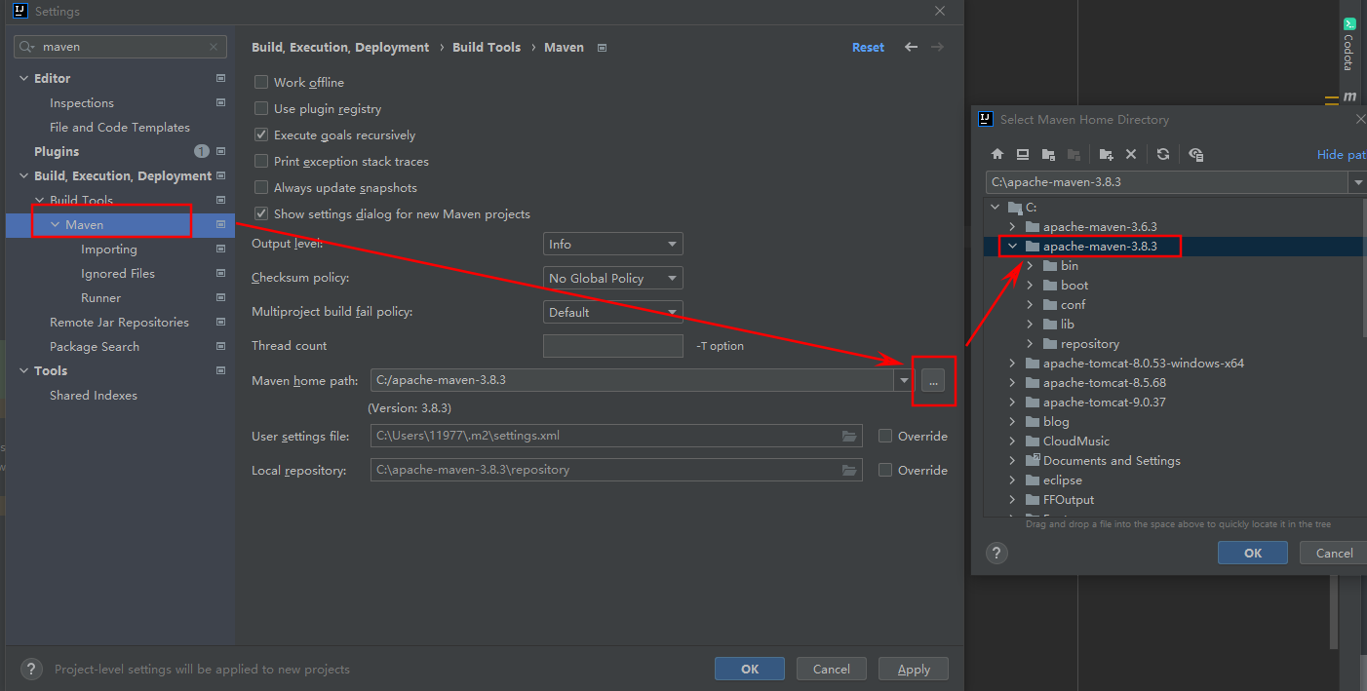This screenshot has width=1367, height=691.
Task: Confirm with OK in Maven Home Directory dialog
Action: 1253,553
